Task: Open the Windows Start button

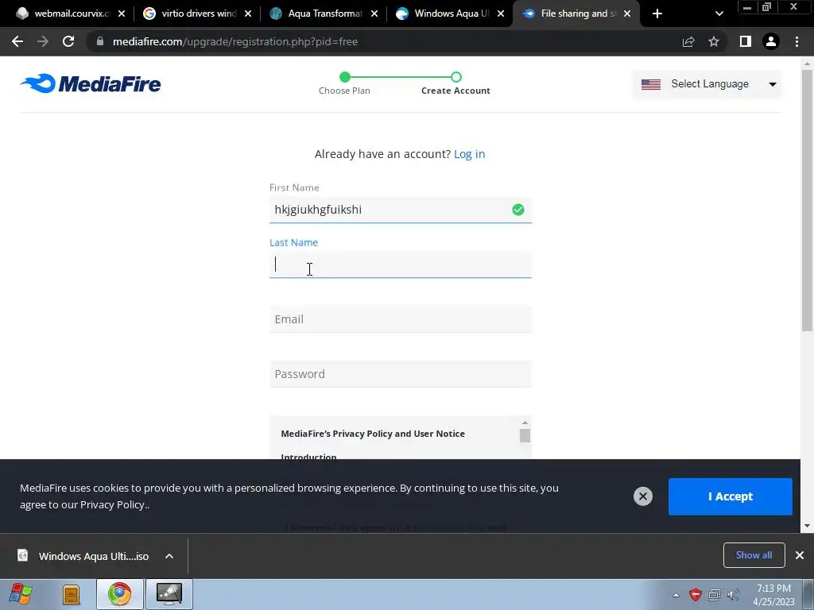Action: pos(21,594)
